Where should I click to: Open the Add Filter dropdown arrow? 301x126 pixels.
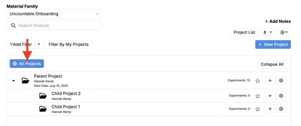pyautogui.click(x=39, y=45)
